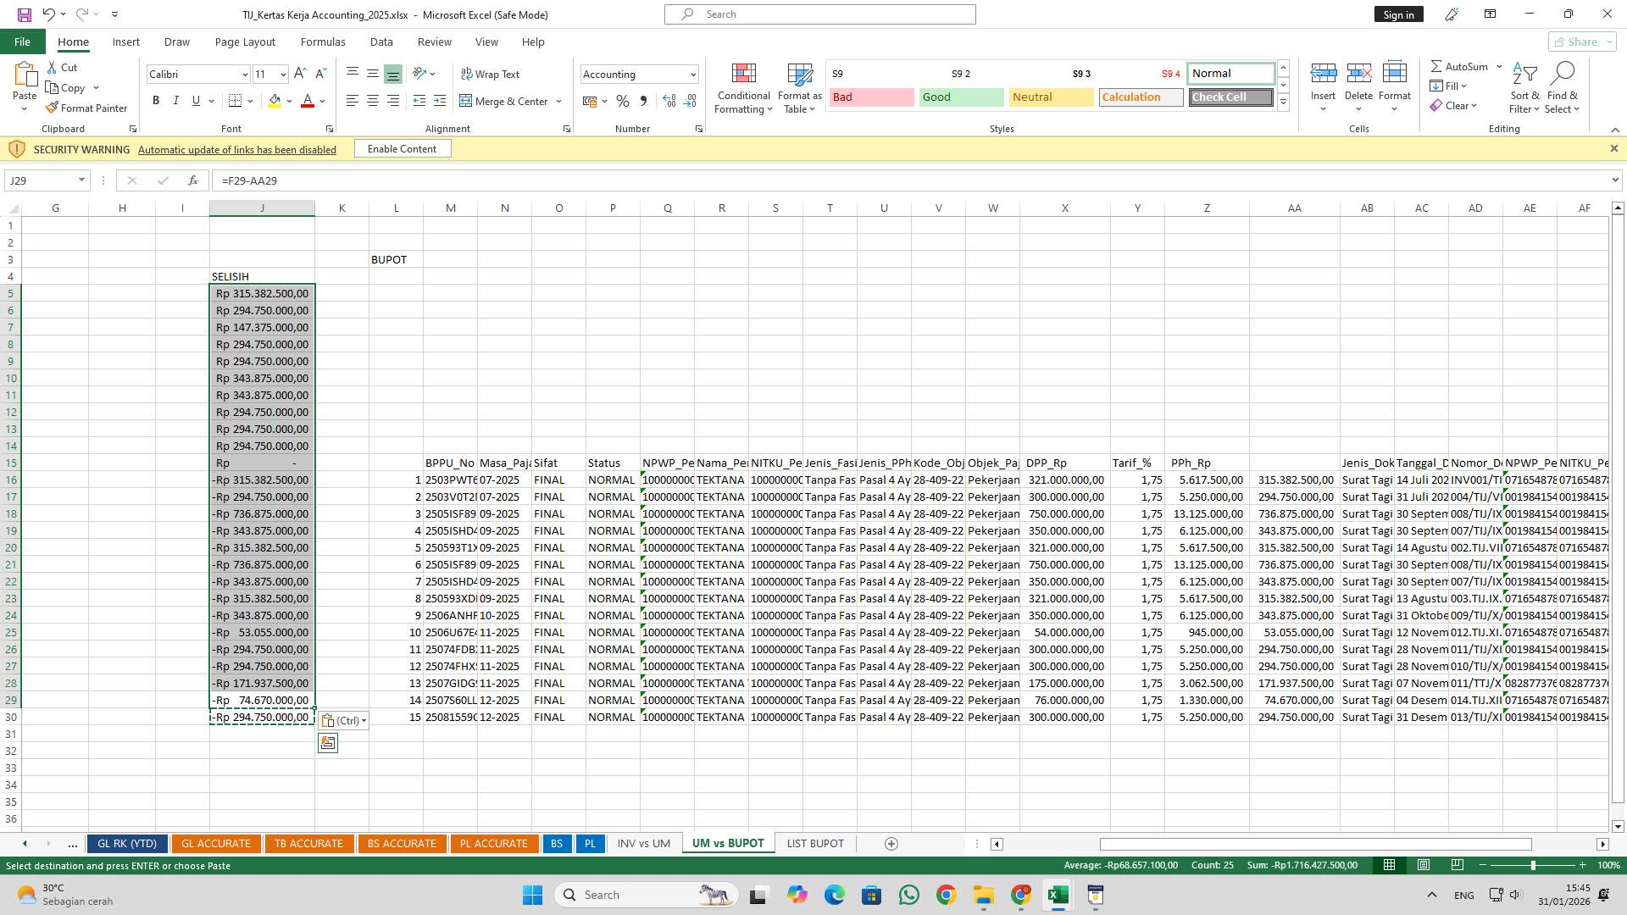The width and height of the screenshot is (1627, 915).
Task: Click the Increase Decimal icon
Action: [x=669, y=101]
